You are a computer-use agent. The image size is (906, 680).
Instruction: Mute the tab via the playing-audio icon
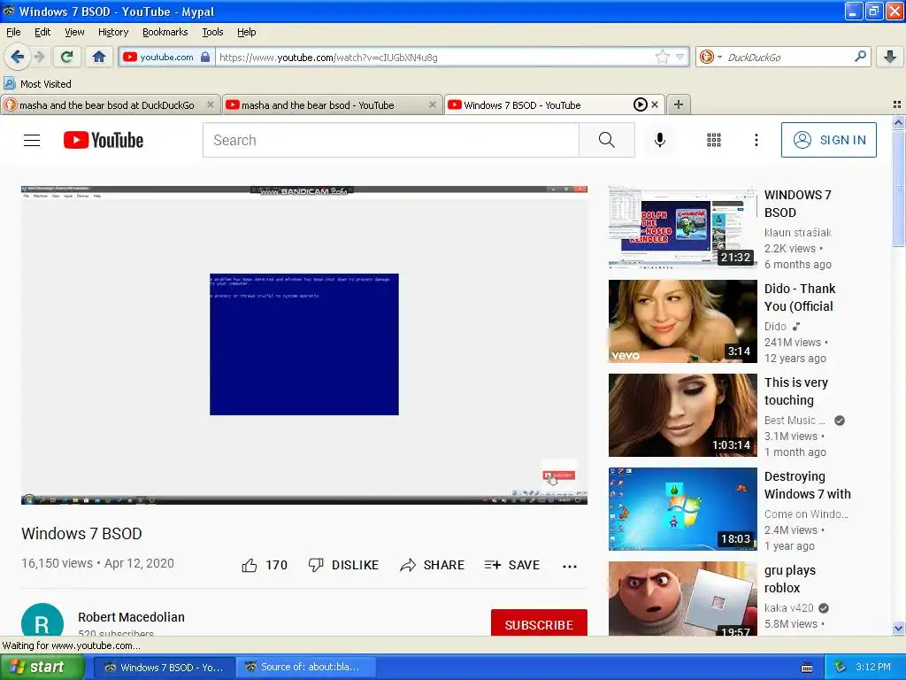click(641, 104)
